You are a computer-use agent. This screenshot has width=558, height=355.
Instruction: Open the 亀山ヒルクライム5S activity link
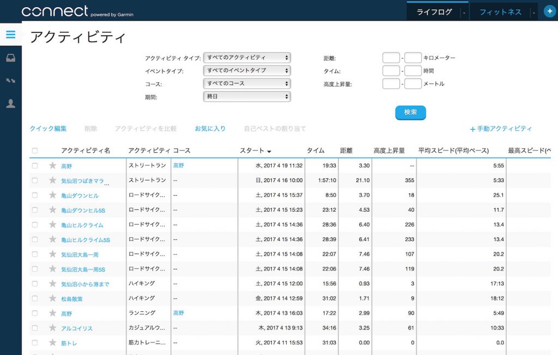click(x=86, y=240)
